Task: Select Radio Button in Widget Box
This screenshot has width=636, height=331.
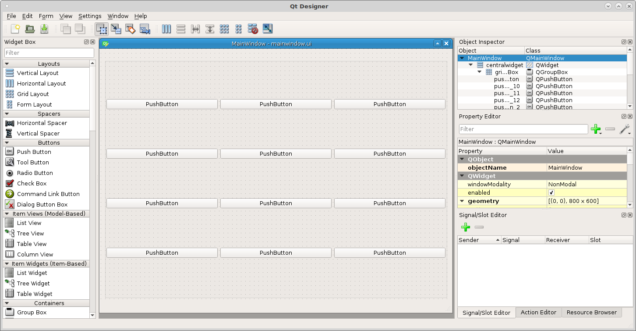Action: coord(35,173)
